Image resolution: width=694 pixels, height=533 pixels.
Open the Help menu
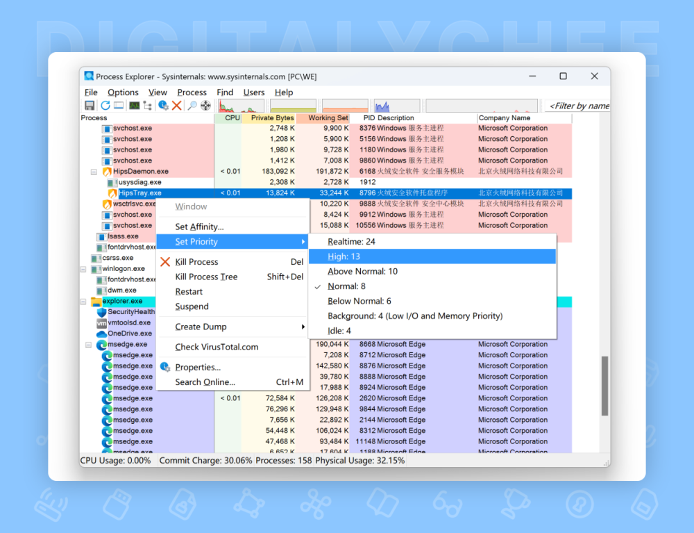[284, 92]
